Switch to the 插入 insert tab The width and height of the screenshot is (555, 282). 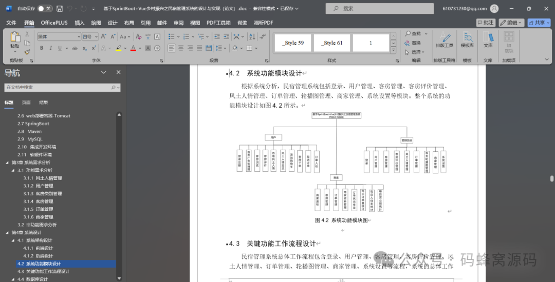pos(80,23)
